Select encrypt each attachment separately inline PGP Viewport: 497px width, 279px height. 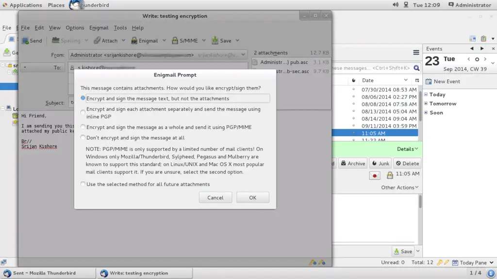pos(83,112)
